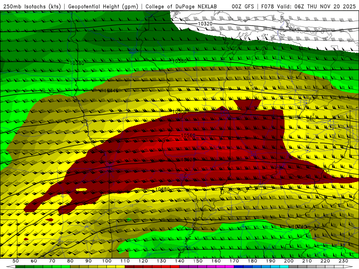Click the 120 label on color scale
359x269 pixels.
[143, 261]
